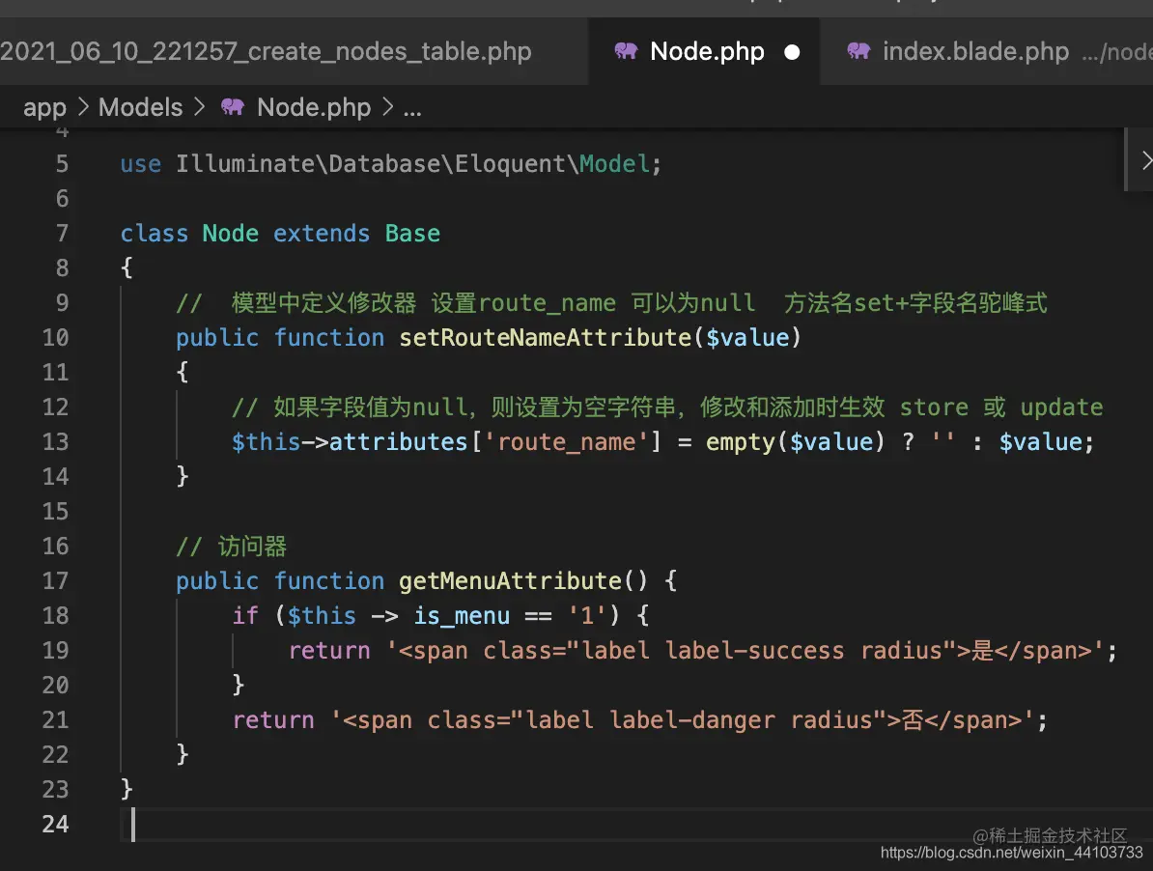This screenshot has width=1153, height=871.
Task: Click the 'label-success' text on line 19
Action: 754,651
